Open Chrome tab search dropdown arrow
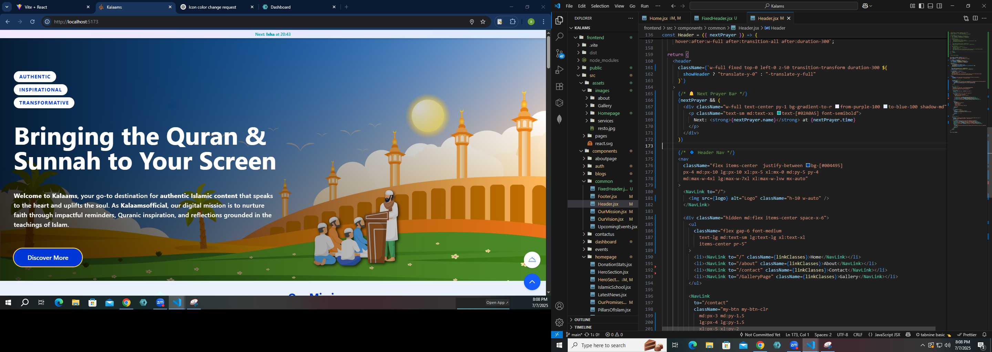Image resolution: width=992 pixels, height=352 pixels. pos(7,7)
